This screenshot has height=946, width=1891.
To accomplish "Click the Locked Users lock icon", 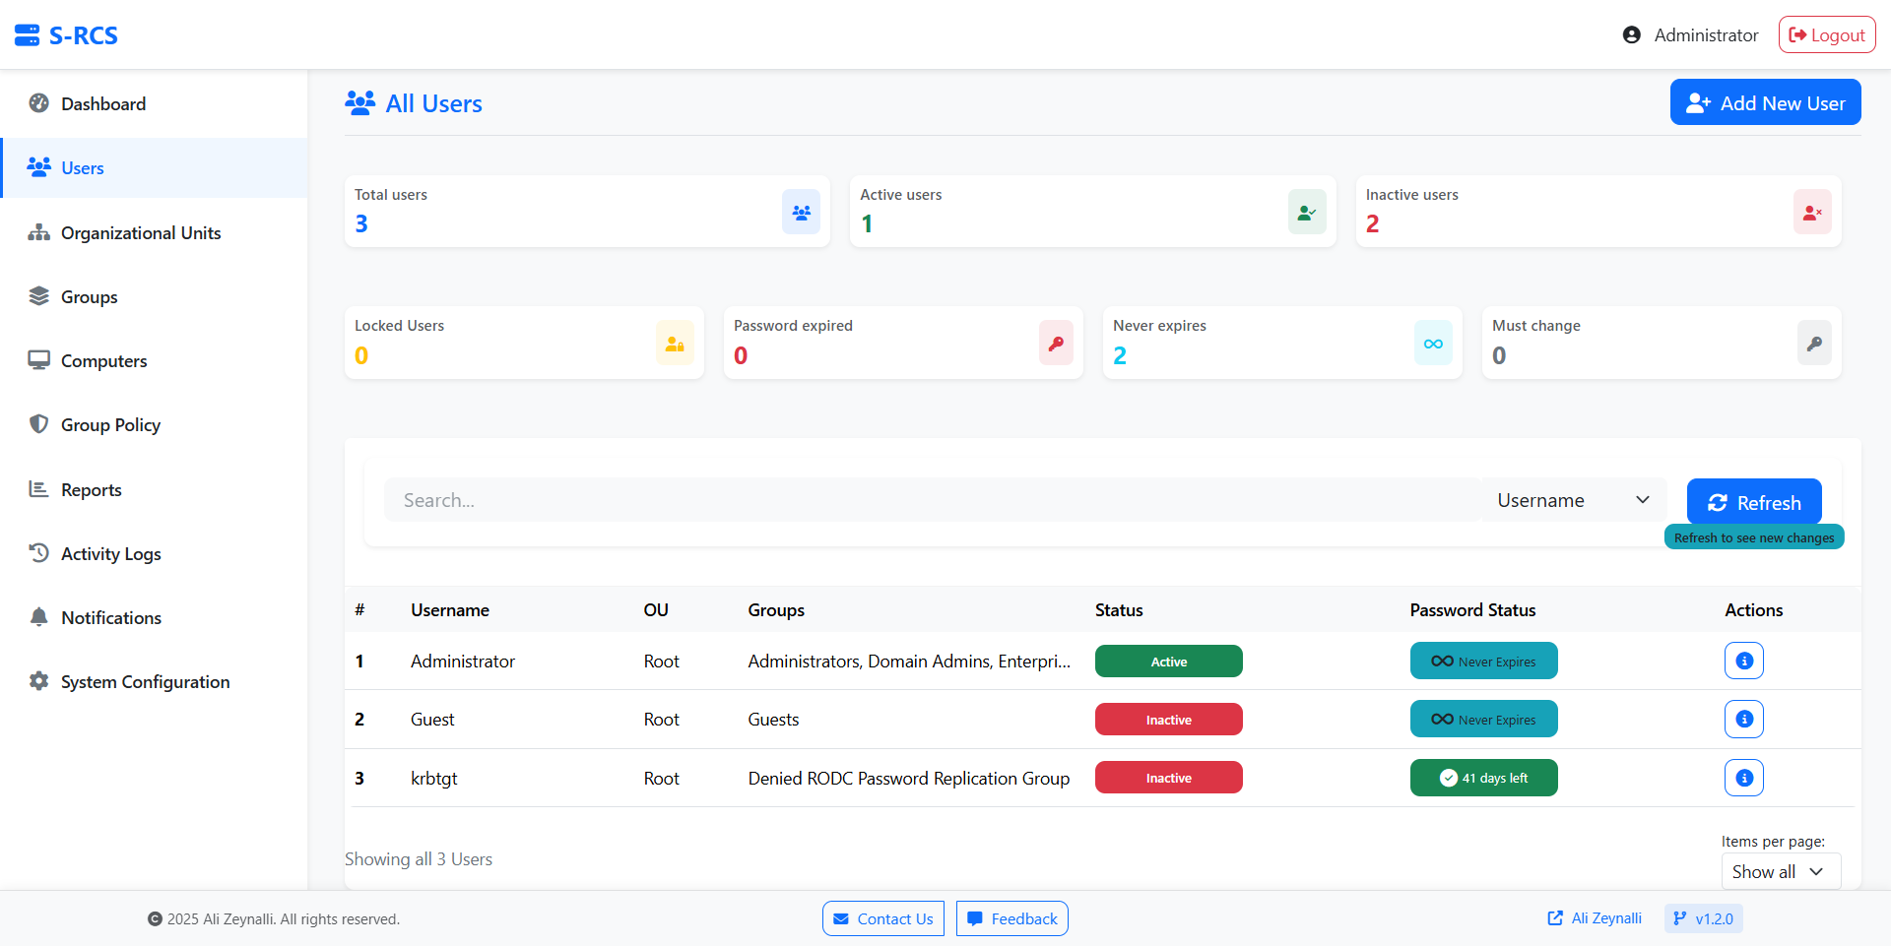I will 675,344.
